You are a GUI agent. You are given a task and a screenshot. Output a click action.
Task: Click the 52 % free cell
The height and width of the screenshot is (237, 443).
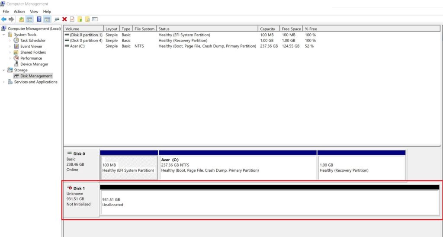(x=309, y=46)
